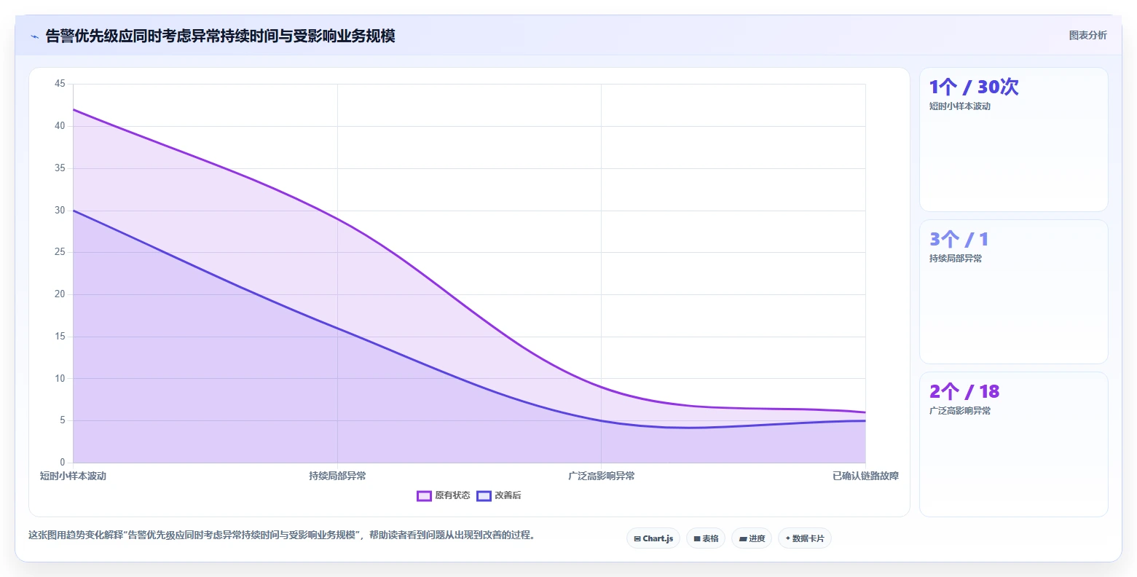This screenshot has height=577, width=1137.
Task: Click the 3个 / 1 headline value
Action: tap(959, 239)
